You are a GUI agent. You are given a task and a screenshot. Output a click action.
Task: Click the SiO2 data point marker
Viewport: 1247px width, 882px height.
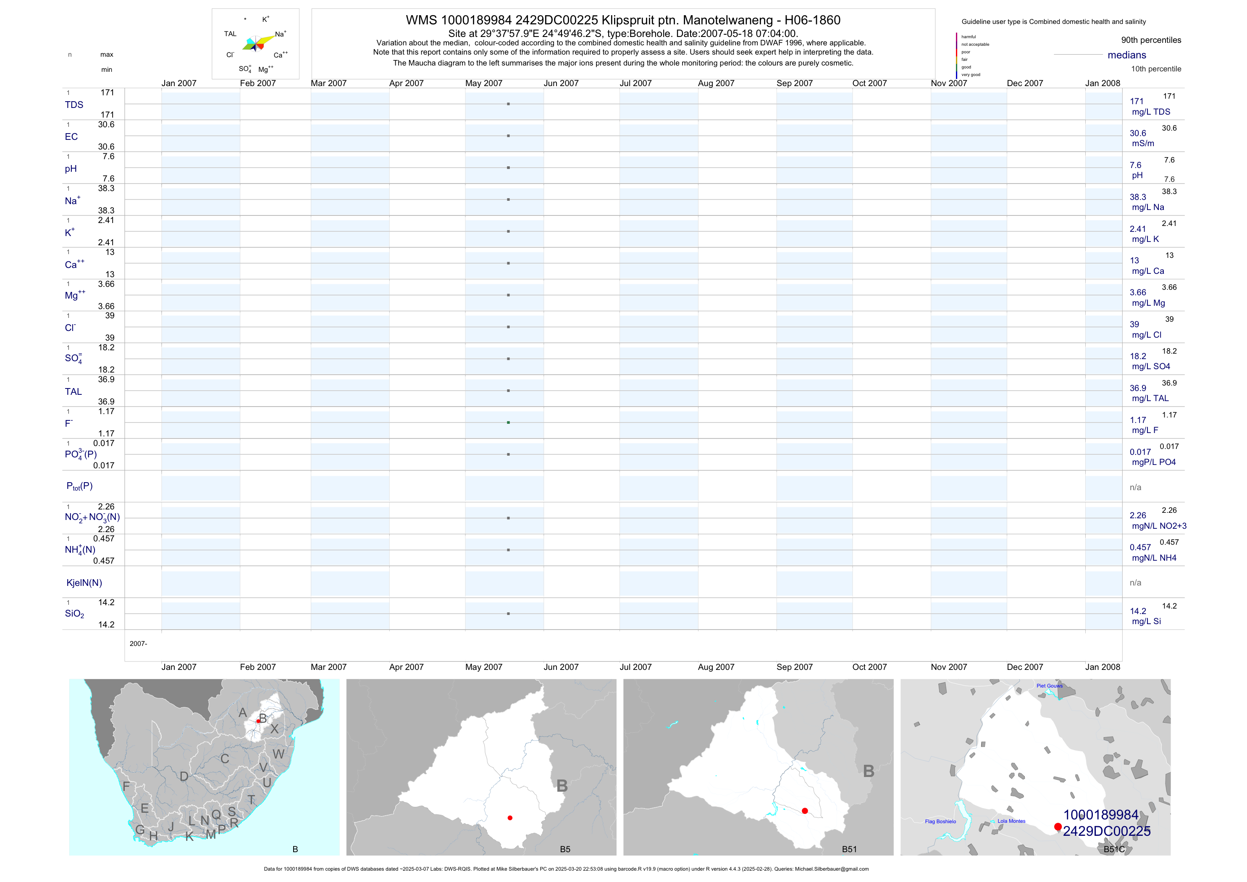tap(508, 614)
